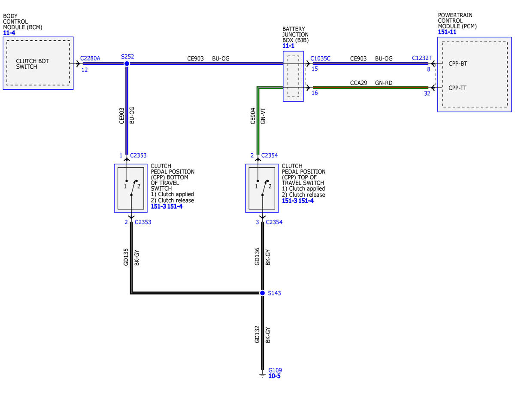
Task: Click the G109 ground symbol
Action: [x=262, y=374]
